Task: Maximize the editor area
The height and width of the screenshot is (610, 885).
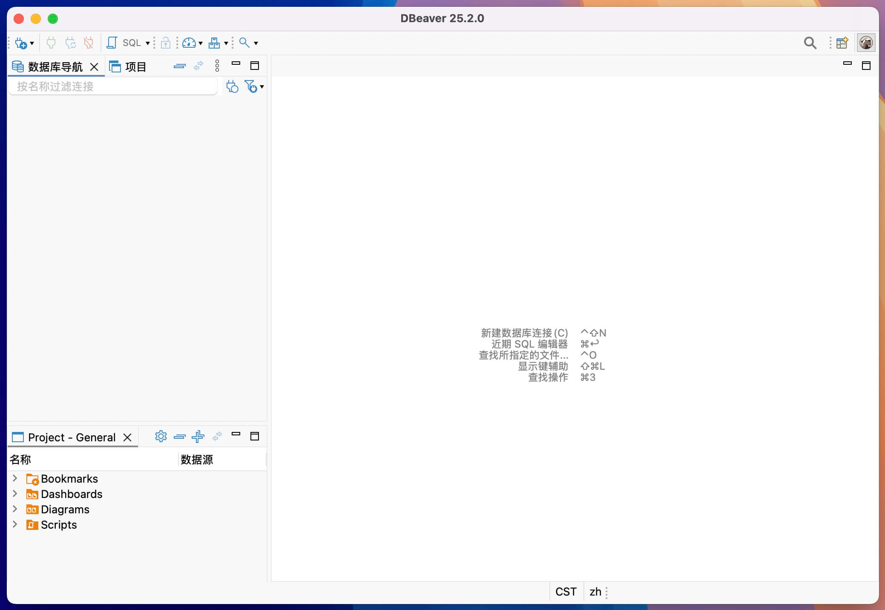Action: 866,66
